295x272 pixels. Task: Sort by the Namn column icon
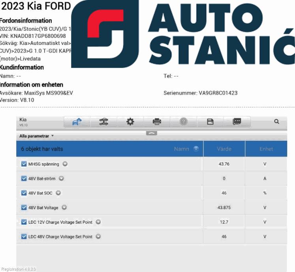tap(196, 149)
